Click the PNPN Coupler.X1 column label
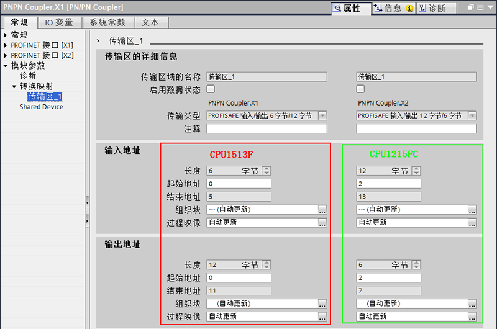The height and width of the screenshot is (329, 497). pos(234,103)
